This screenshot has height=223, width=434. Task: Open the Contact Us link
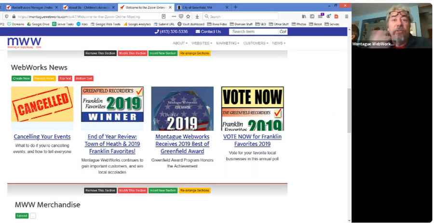tap(208, 31)
